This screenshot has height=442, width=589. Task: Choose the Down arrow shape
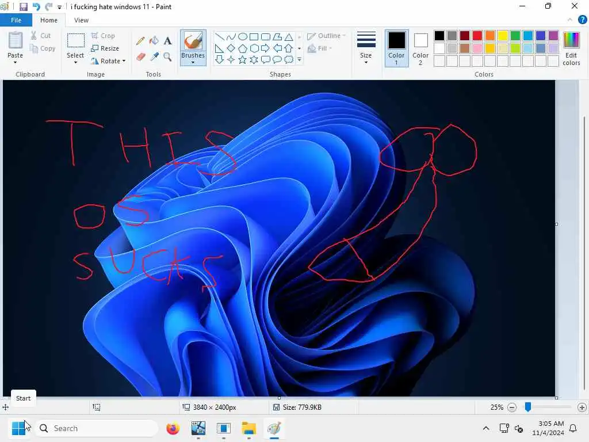click(220, 59)
